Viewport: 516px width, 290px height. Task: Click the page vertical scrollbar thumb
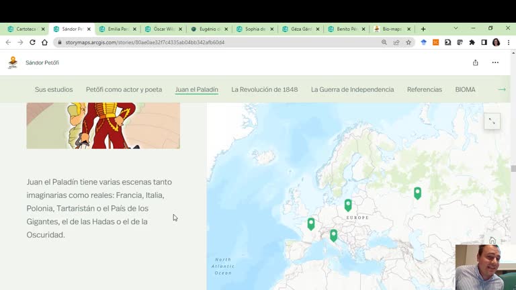pos(513,168)
